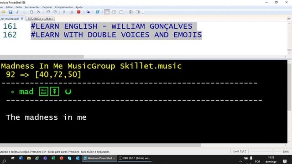Click the microphone icon in system tray
Viewport: 292px width, 164px height.
pyautogui.click(x=251, y=158)
